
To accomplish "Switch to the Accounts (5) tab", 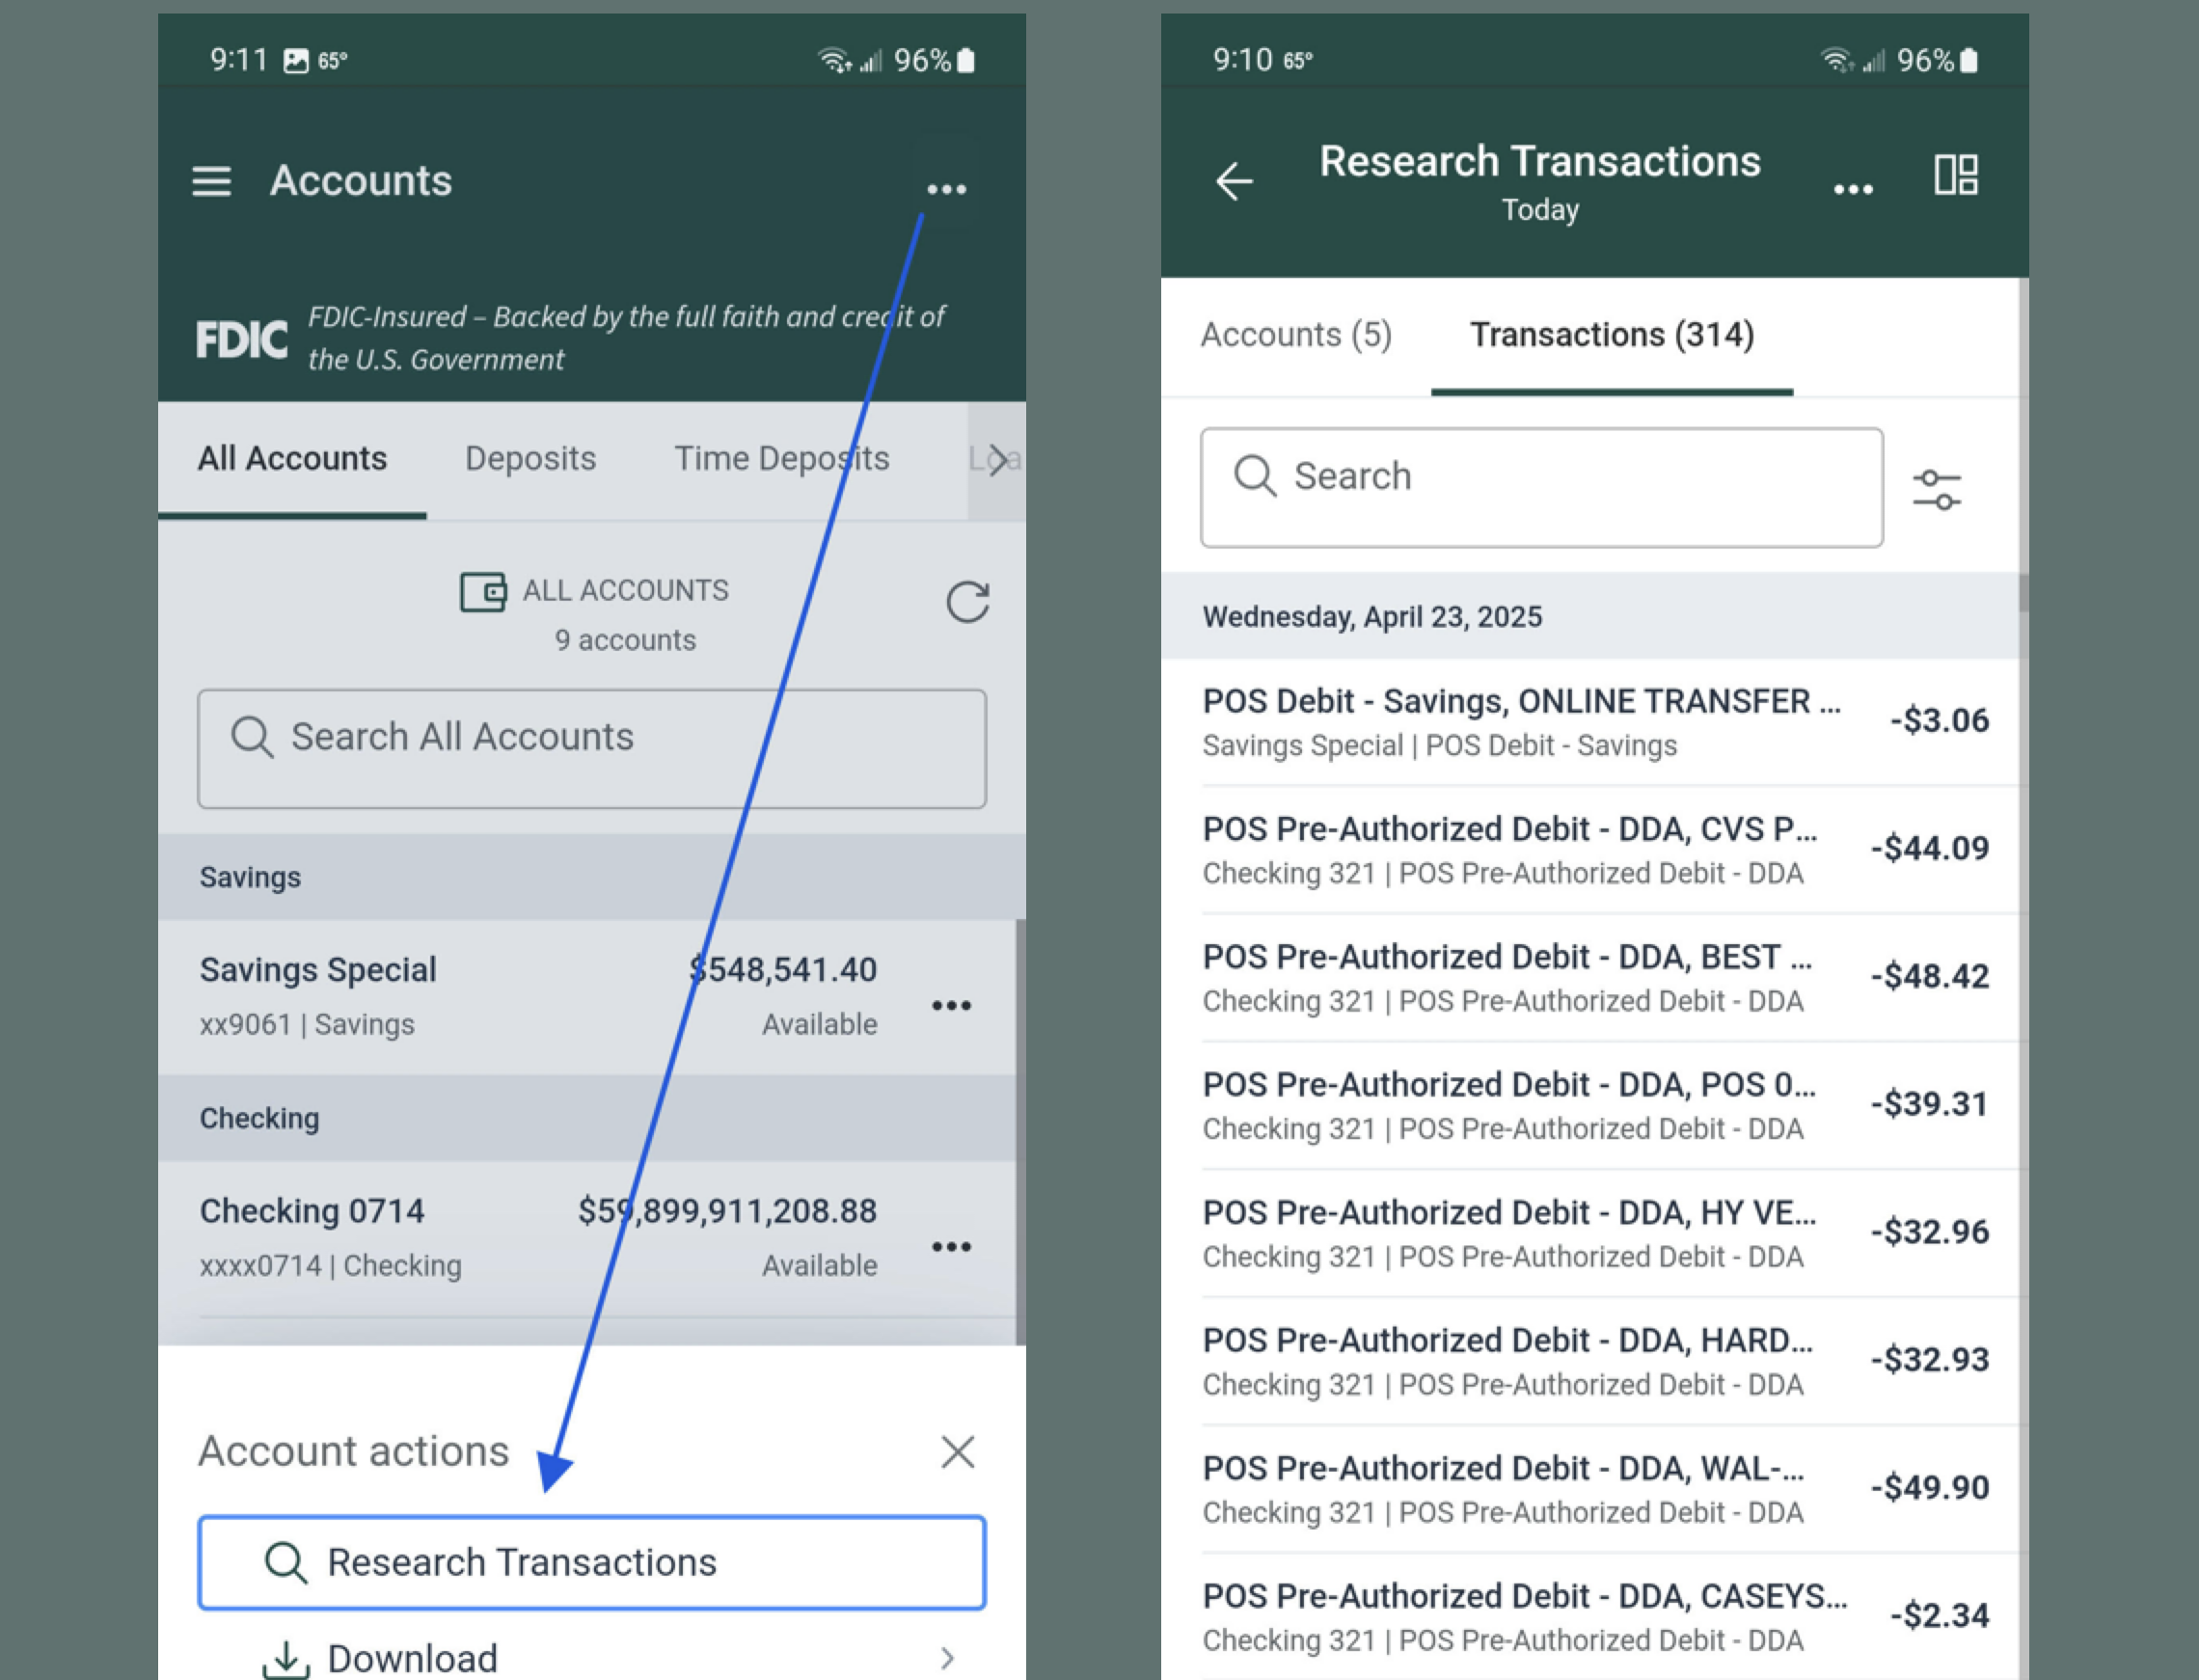I will (1297, 336).
